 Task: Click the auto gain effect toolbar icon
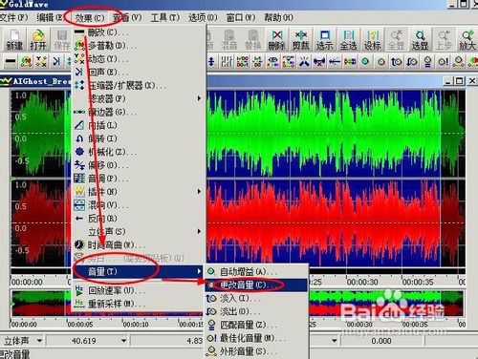365,61
